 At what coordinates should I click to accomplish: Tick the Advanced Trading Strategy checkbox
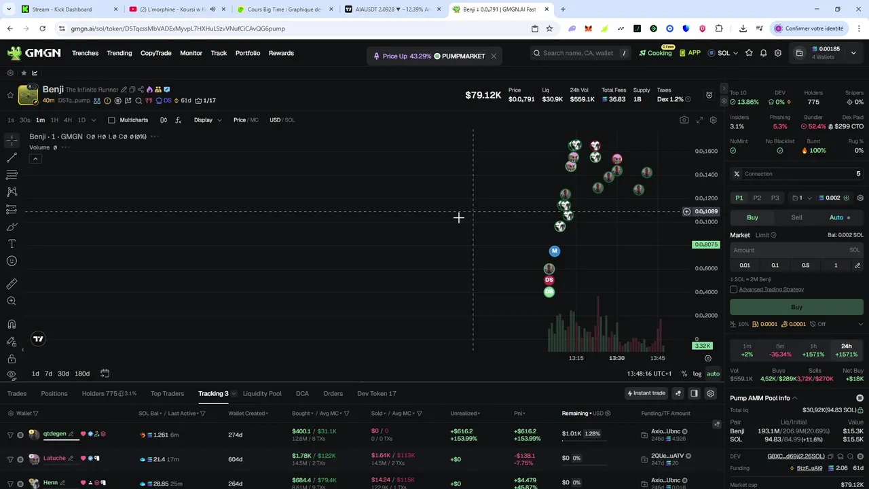(733, 289)
